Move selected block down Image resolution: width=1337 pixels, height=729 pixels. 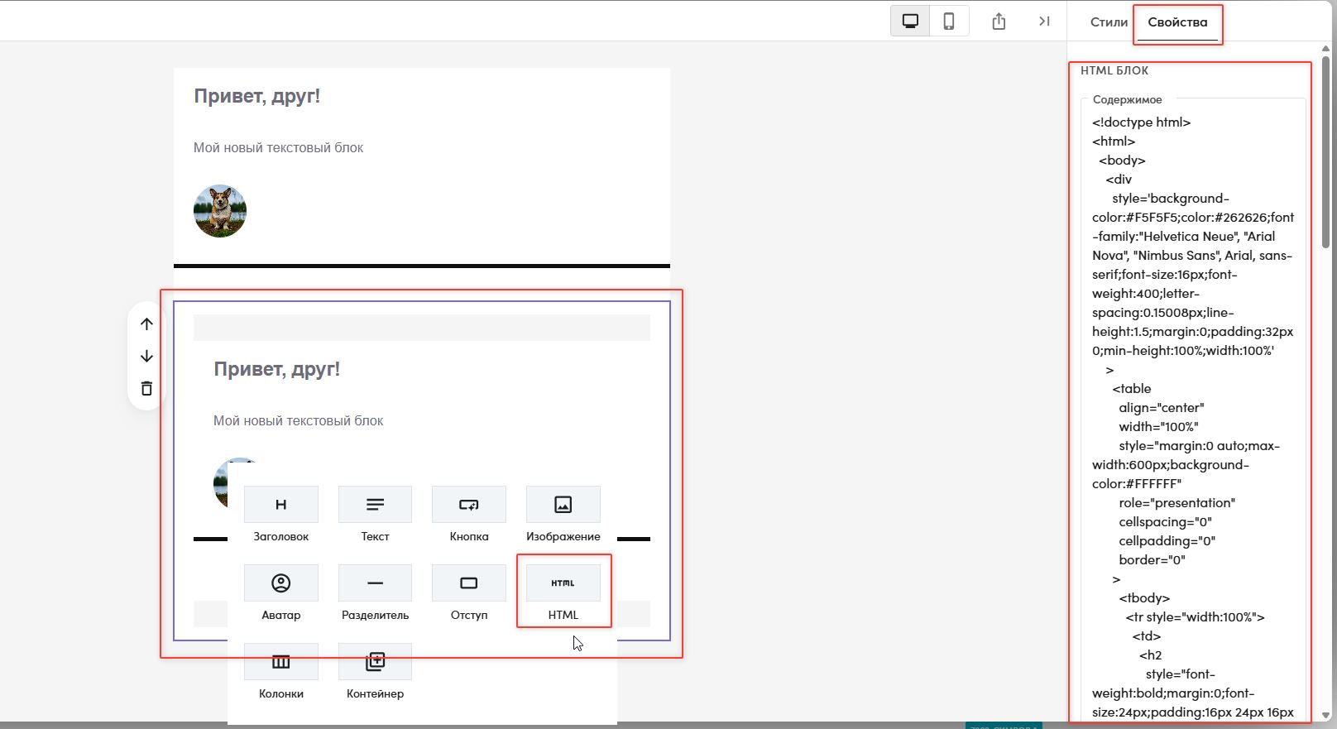pos(146,356)
